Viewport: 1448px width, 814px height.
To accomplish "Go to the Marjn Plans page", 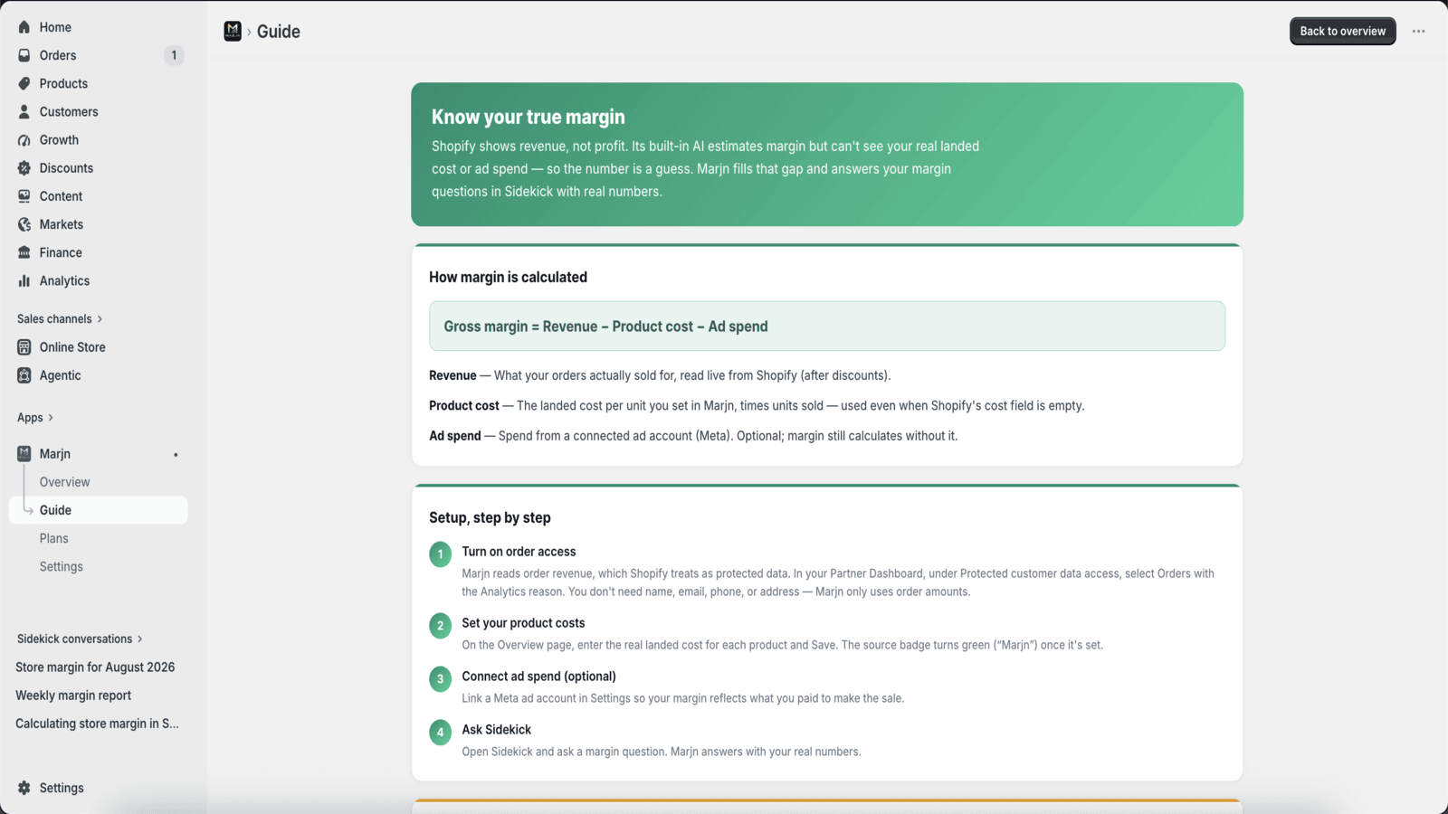I will coord(53,538).
